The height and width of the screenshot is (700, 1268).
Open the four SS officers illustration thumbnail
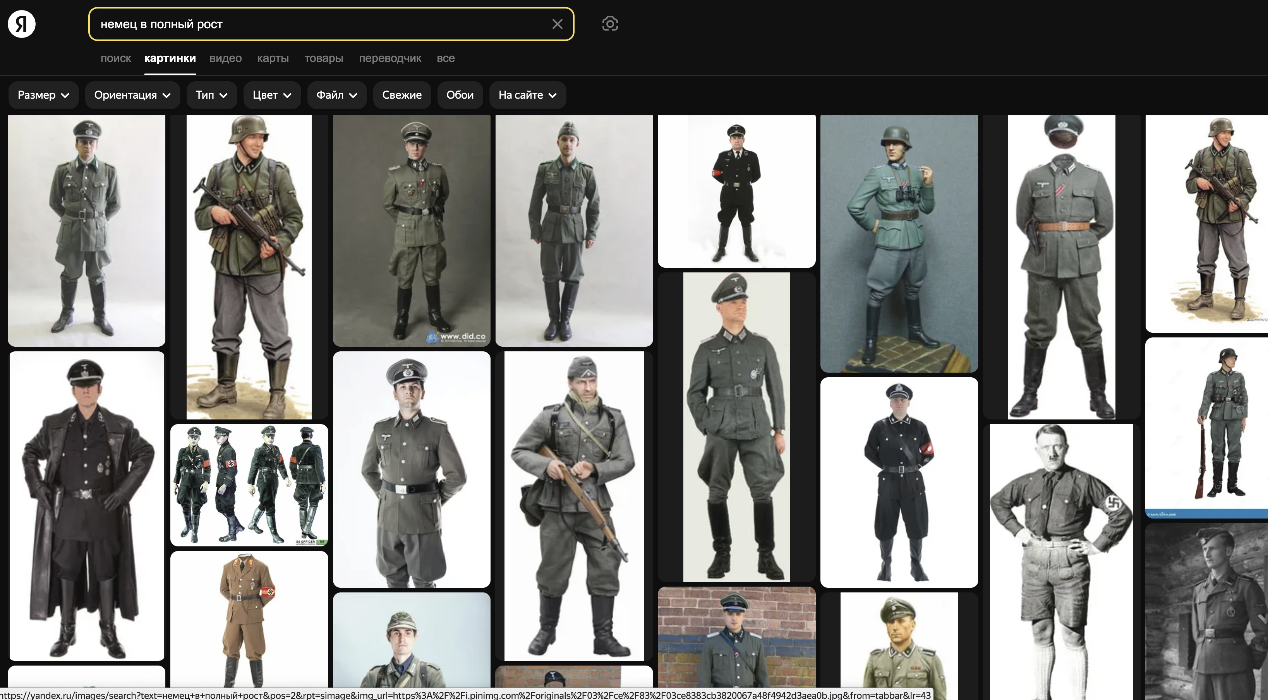[249, 485]
